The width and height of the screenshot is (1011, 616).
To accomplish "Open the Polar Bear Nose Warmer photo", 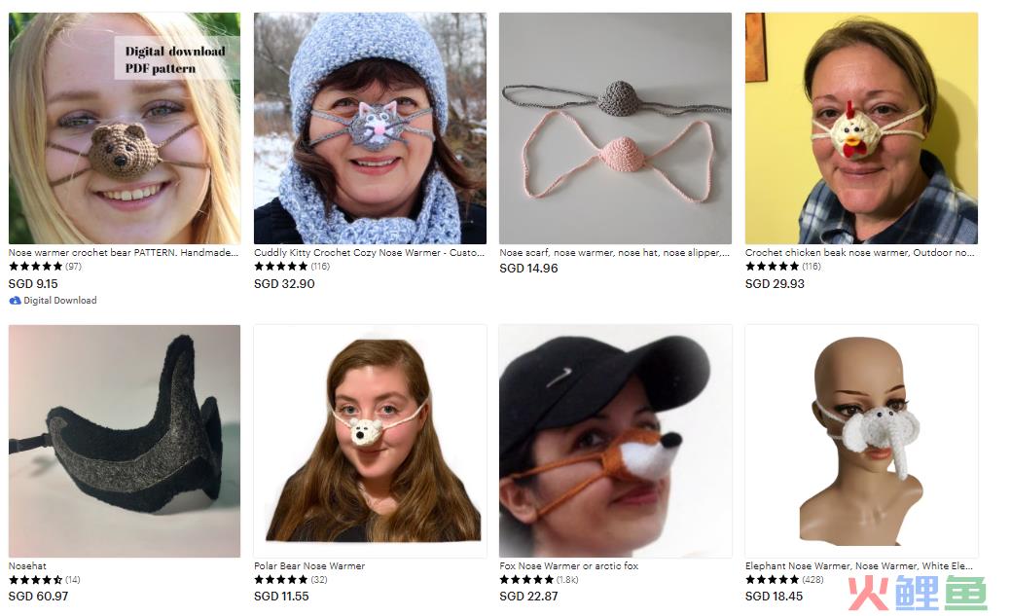I will click(370, 441).
